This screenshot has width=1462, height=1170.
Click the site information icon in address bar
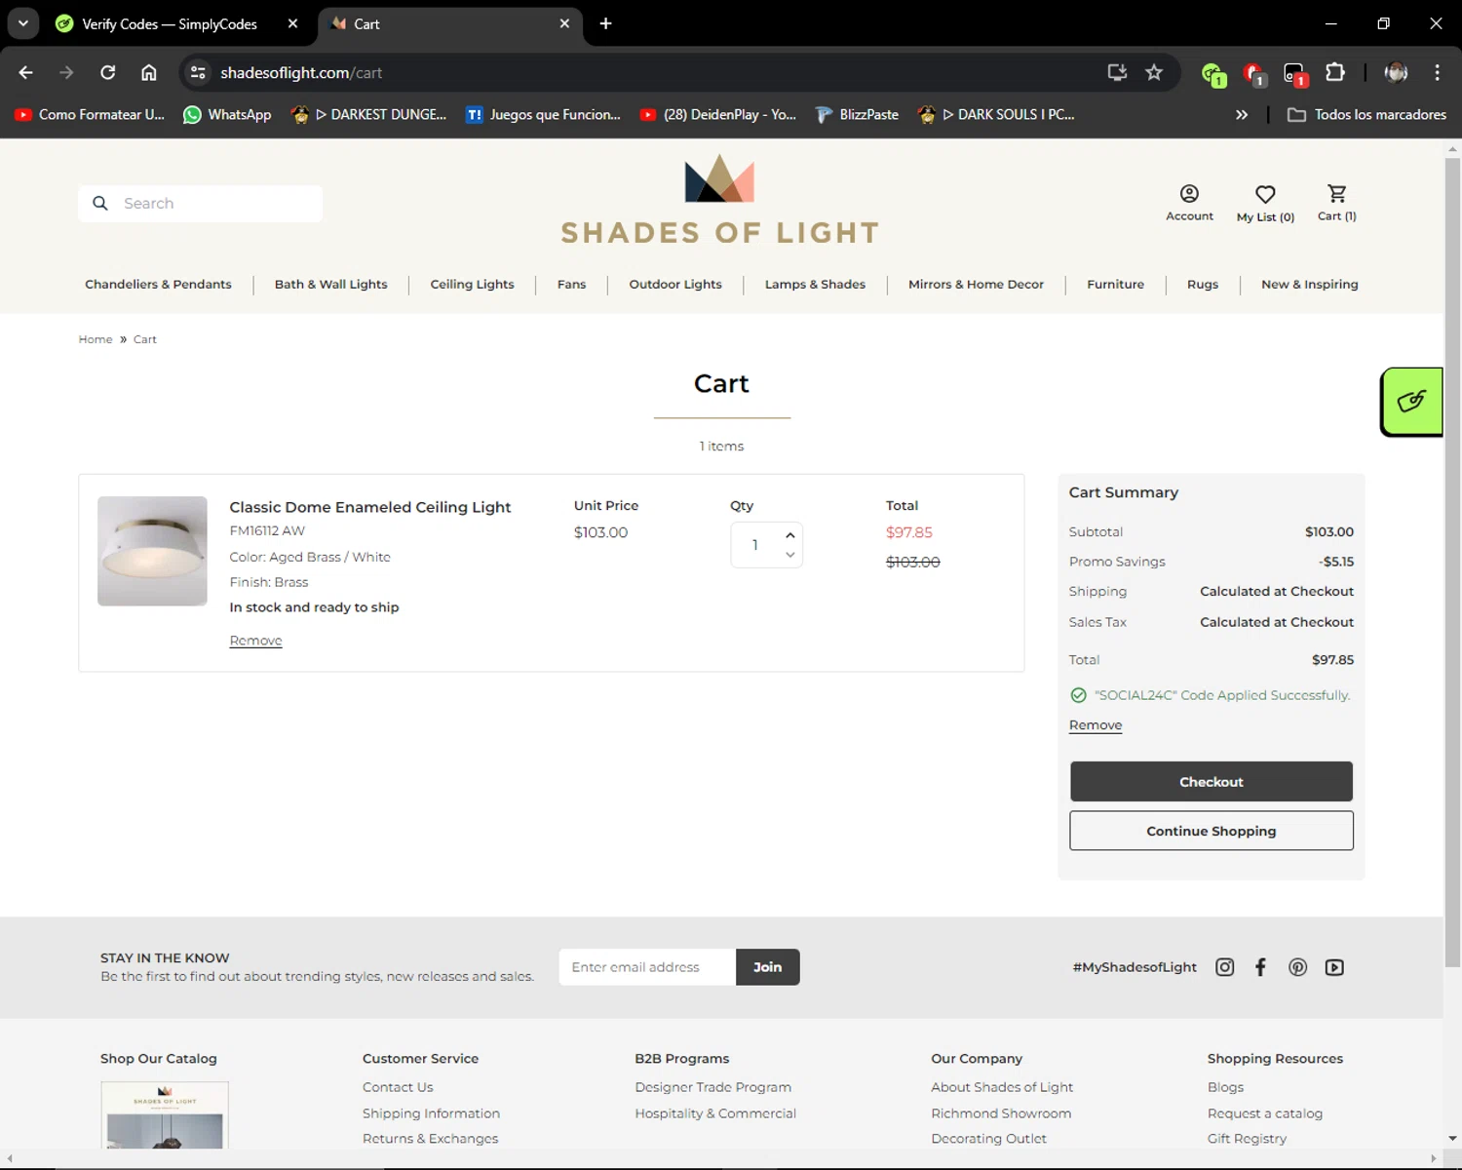[198, 72]
